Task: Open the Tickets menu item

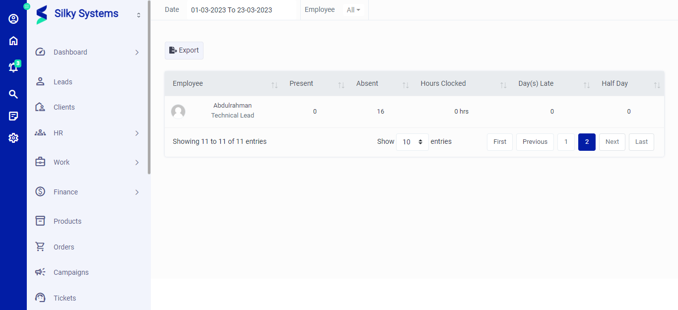Action: [x=65, y=298]
